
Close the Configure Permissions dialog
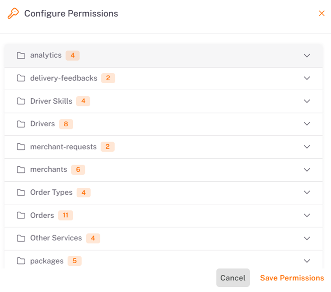pos(322,13)
